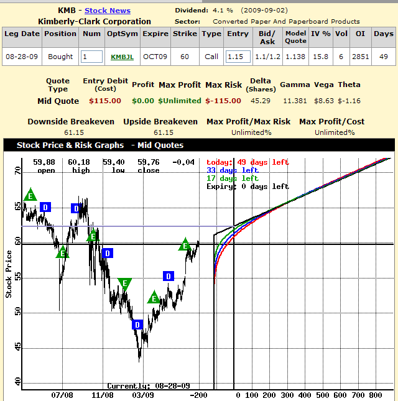Screen dimensions: 398x401
Task: Click the vega value $8.63
Action: 324,101
